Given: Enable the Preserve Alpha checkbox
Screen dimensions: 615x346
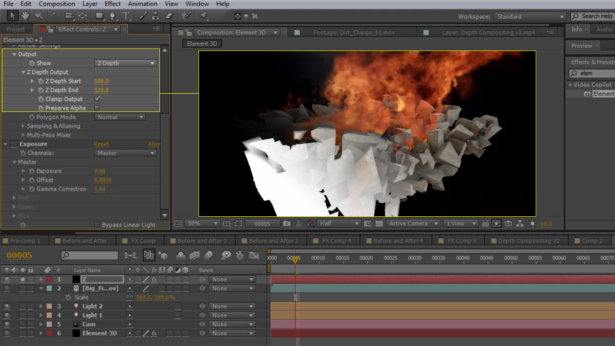Looking at the screenshot, I should click(97, 108).
